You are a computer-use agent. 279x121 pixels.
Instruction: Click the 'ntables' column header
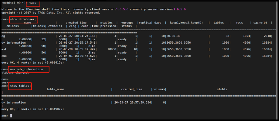(x=107, y=23)
